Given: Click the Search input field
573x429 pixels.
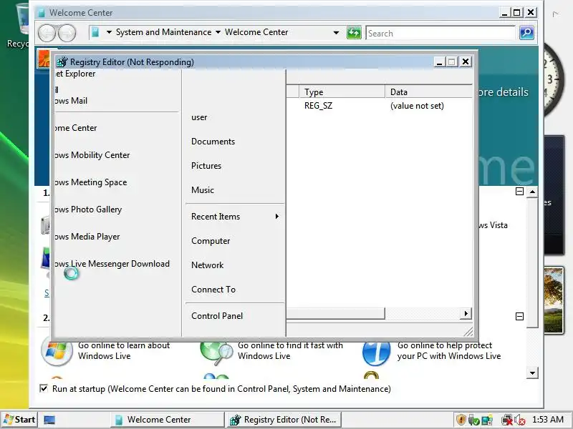Looking at the screenshot, I should (x=440, y=33).
